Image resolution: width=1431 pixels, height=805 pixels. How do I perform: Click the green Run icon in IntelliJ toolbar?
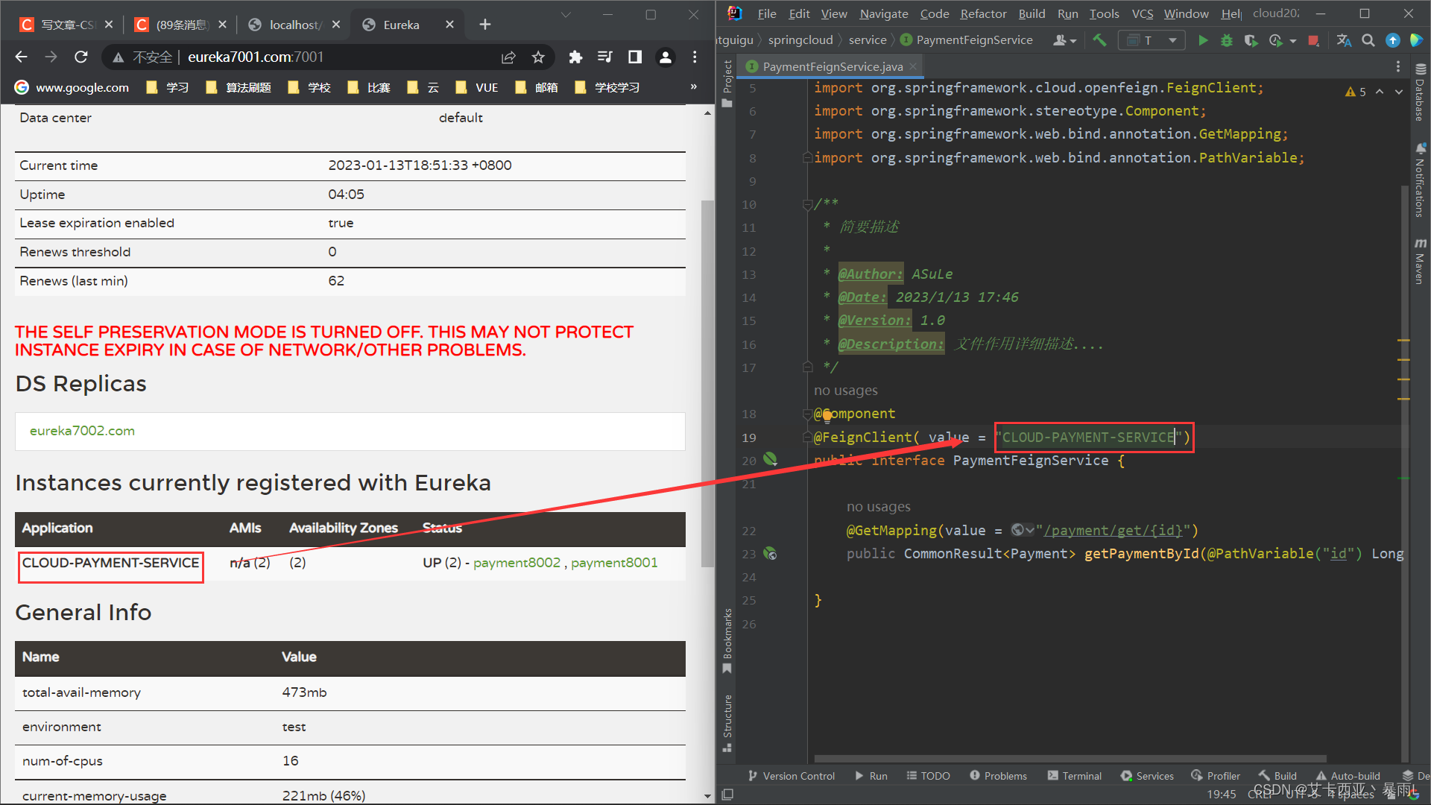(1203, 40)
